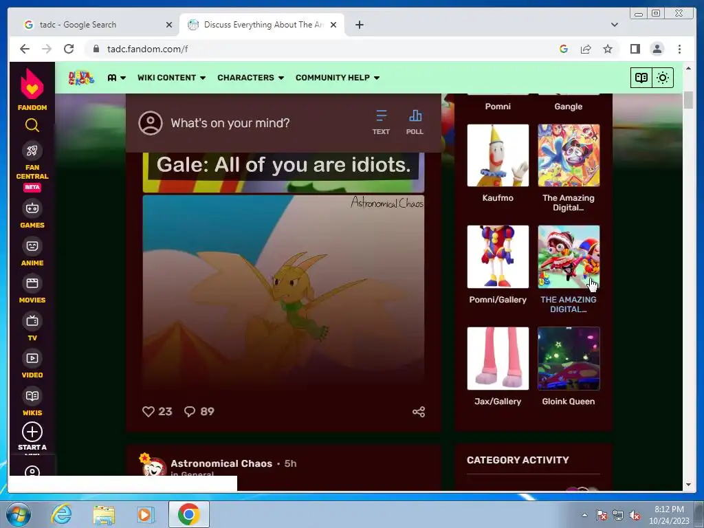Screen dimensions: 704x528
Task: Open the Video play icon
Action: [32, 358]
